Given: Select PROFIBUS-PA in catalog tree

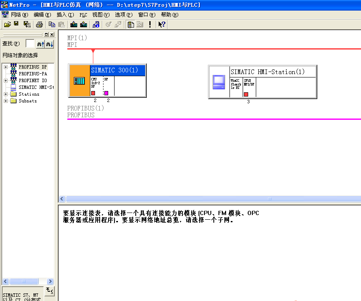Looking at the screenshot, I should pyautogui.click(x=33, y=74).
